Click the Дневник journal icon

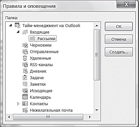point(25,71)
